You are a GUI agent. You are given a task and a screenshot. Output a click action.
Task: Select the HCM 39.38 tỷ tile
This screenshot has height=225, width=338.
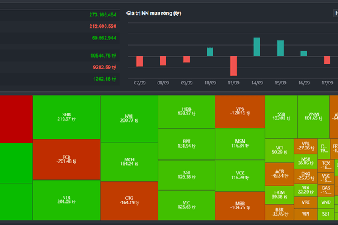279,195
